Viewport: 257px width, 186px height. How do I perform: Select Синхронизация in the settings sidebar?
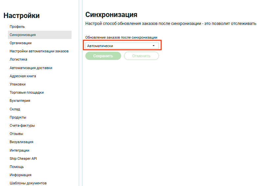[23, 35]
